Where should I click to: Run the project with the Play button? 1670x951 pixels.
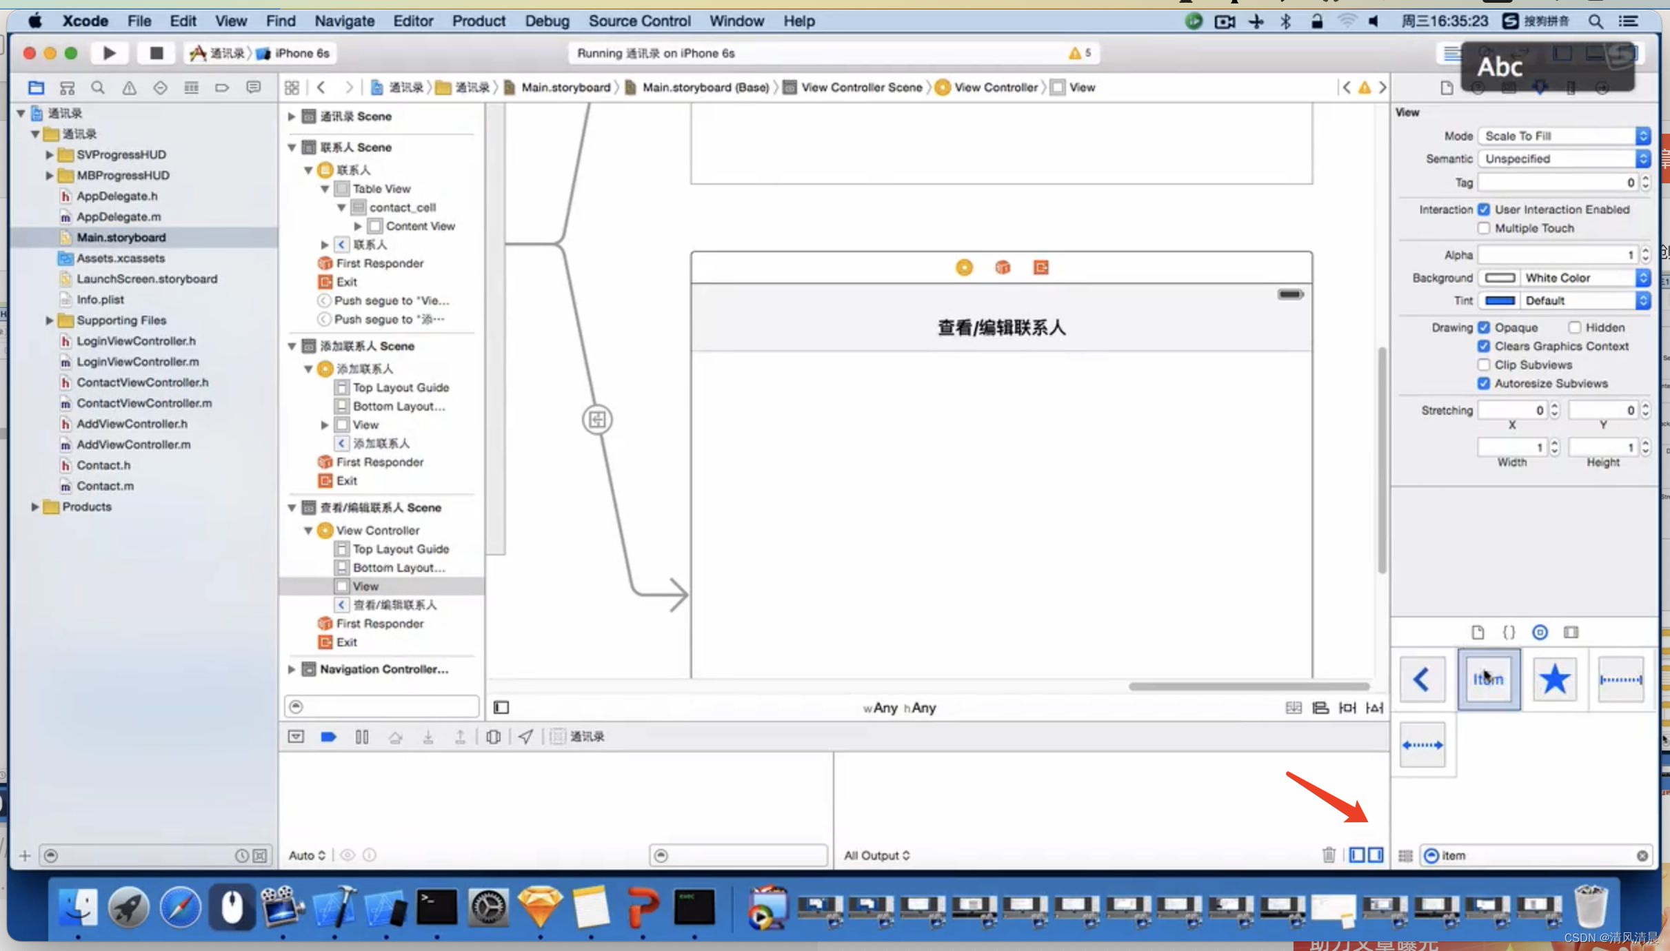109,53
